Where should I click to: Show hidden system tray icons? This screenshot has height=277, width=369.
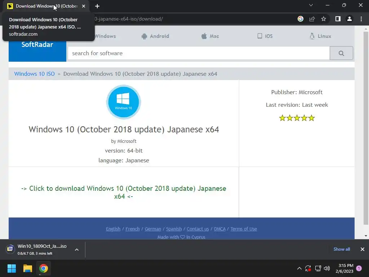(x=299, y=268)
